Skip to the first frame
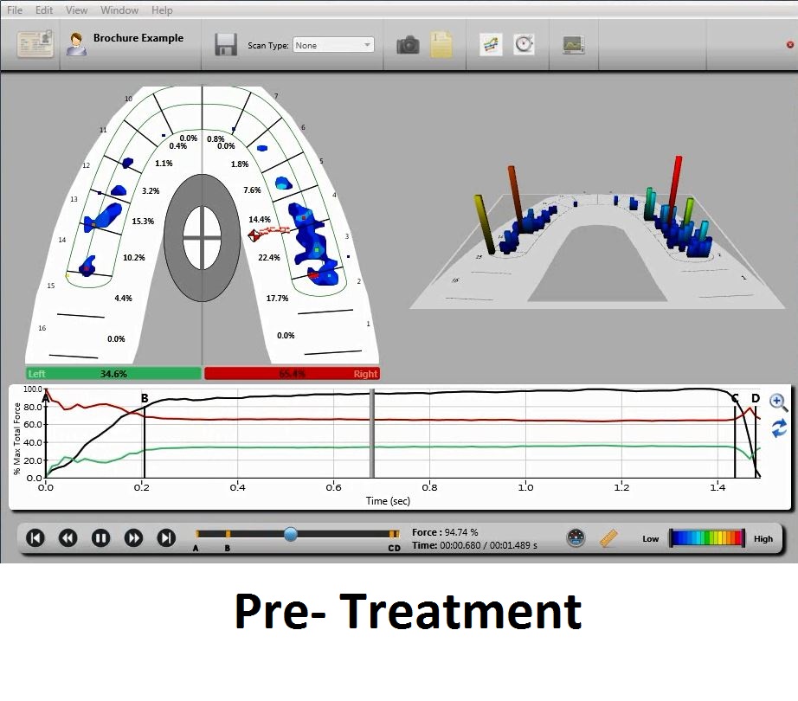 [35, 538]
